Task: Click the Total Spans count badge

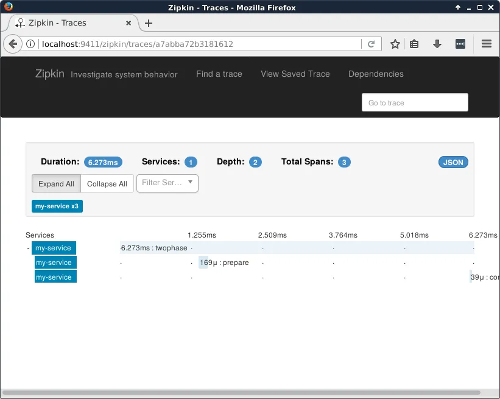Action: click(x=344, y=163)
